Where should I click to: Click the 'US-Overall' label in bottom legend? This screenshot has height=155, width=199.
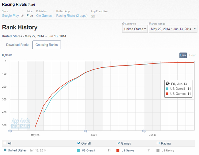88,150
